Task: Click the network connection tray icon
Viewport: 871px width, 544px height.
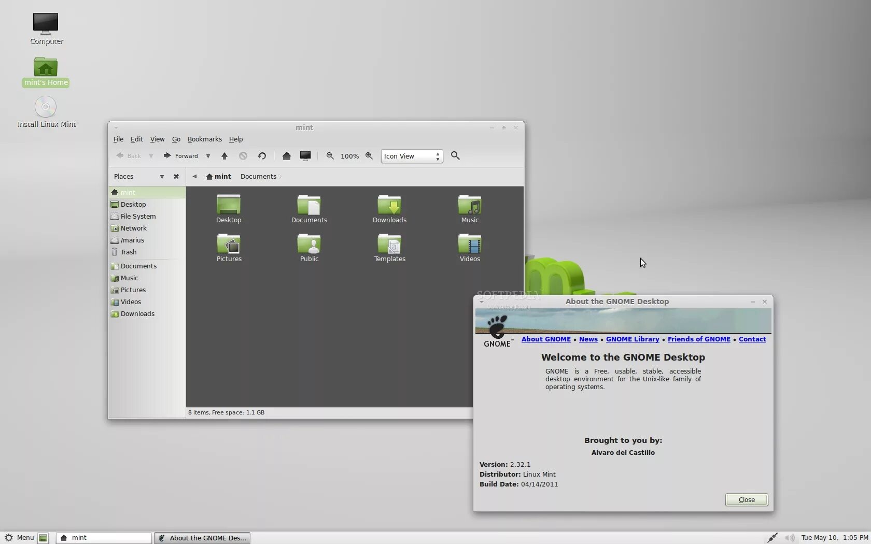Action: (772, 538)
